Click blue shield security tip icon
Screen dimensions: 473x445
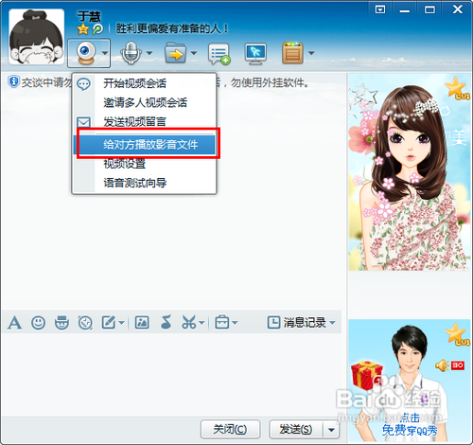13,81
